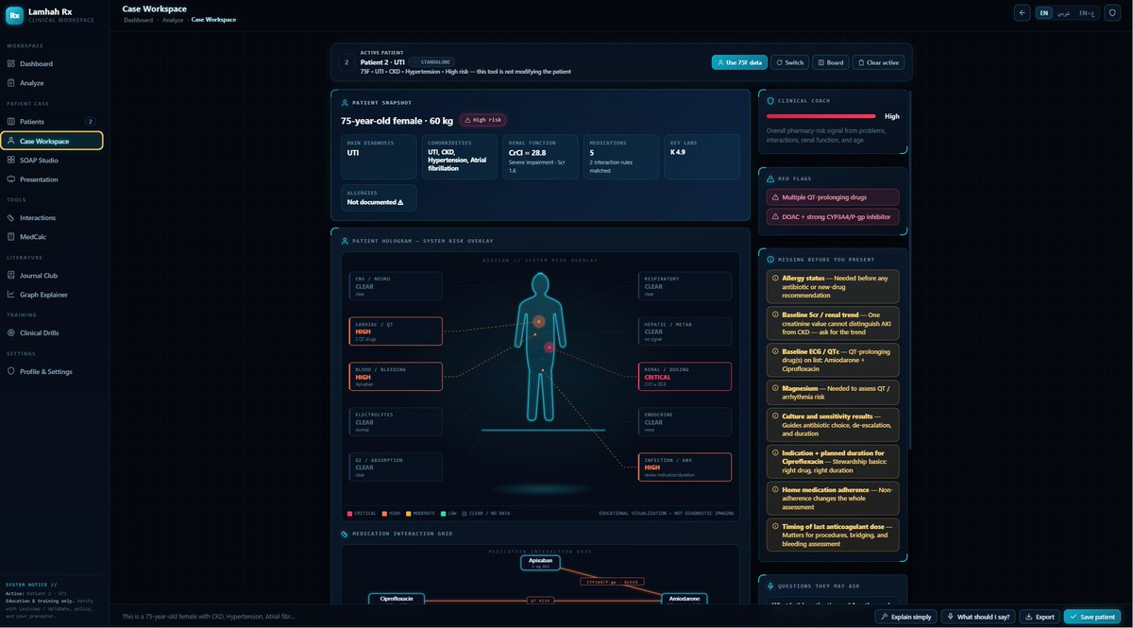This screenshot has width=1133, height=628.
Task: Click the cardiac hotspot on the hologram chest
Action: 539,322
